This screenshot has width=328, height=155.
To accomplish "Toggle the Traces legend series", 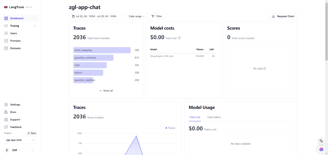I will coord(170,128).
